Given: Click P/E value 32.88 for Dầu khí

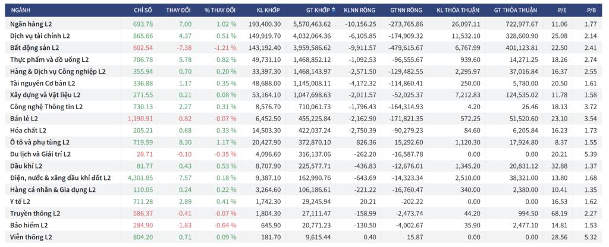Looking at the screenshot, I should pos(560,166).
